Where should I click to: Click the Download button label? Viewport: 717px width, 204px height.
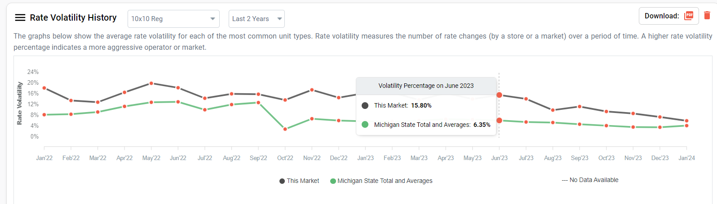click(661, 16)
